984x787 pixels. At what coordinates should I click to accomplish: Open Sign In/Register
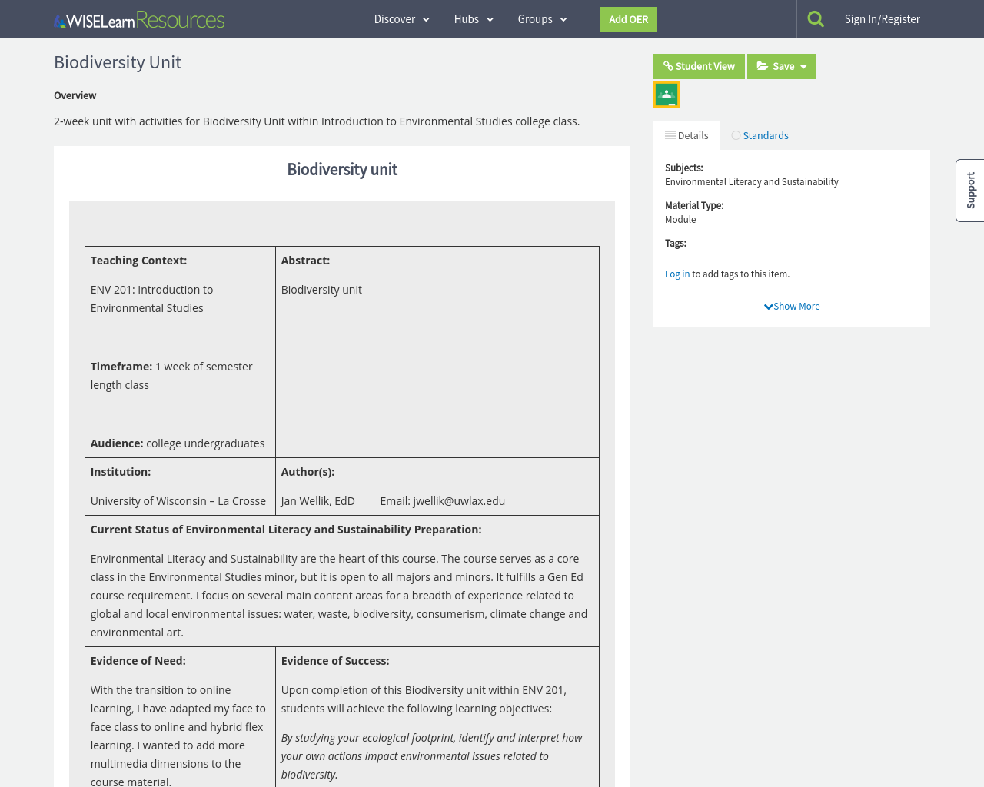point(882,18)
